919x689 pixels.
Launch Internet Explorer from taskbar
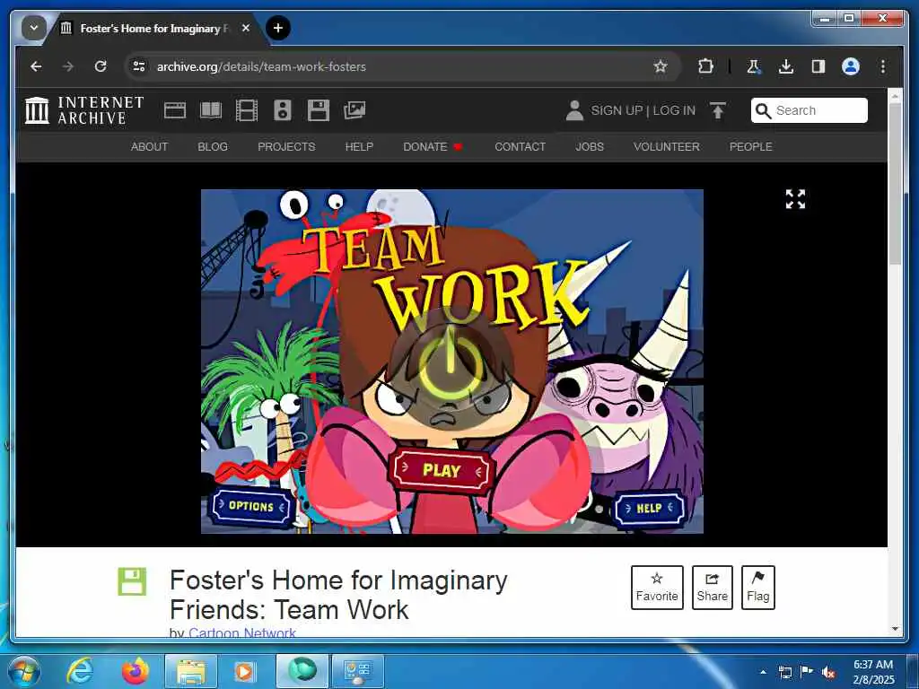click(x=79, y=671)
